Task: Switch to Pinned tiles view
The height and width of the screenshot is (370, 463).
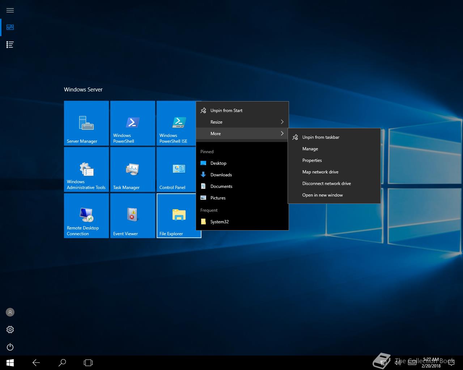Action: 10,27
